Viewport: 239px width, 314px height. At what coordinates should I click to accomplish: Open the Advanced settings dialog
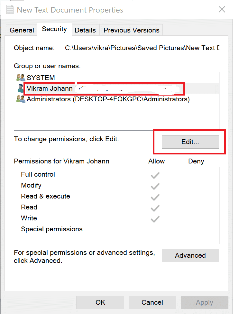pos(190,255)
